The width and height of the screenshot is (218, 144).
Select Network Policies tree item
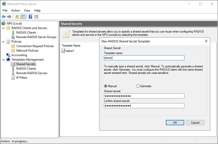(27, 50)
